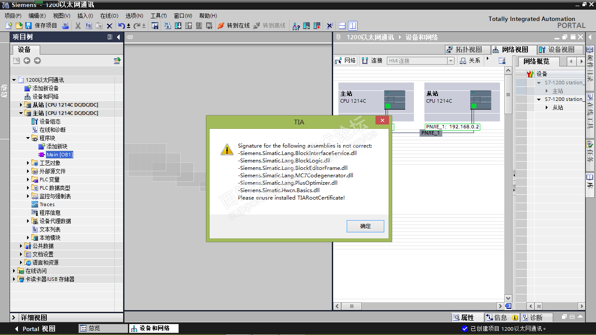Screen dimensions: 596x335
Task: Click the Print toolbar icon
Action: point(65,26)
